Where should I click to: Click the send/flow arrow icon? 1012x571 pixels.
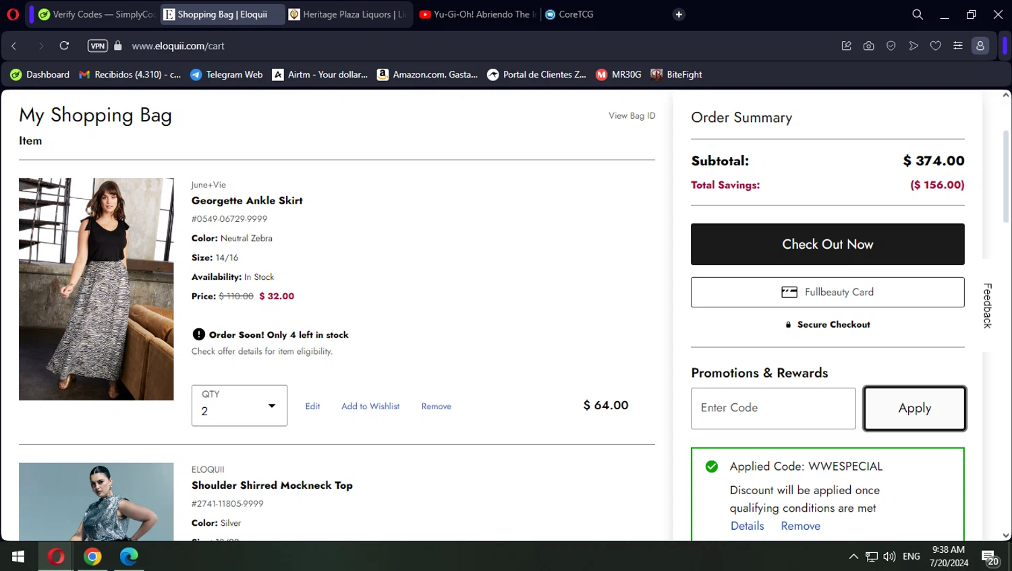click(x=913, y=46)
